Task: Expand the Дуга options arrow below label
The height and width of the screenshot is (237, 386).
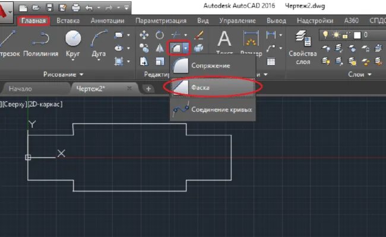Action: [99, 60]
